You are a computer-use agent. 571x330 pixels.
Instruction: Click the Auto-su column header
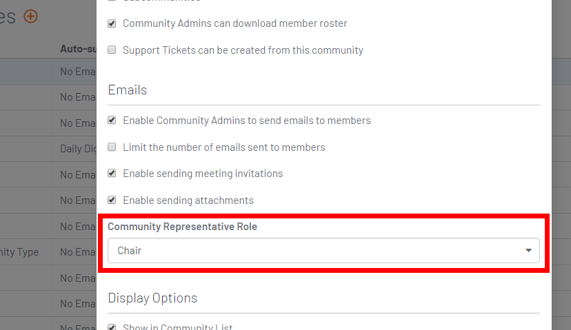[x=79, y=49]
